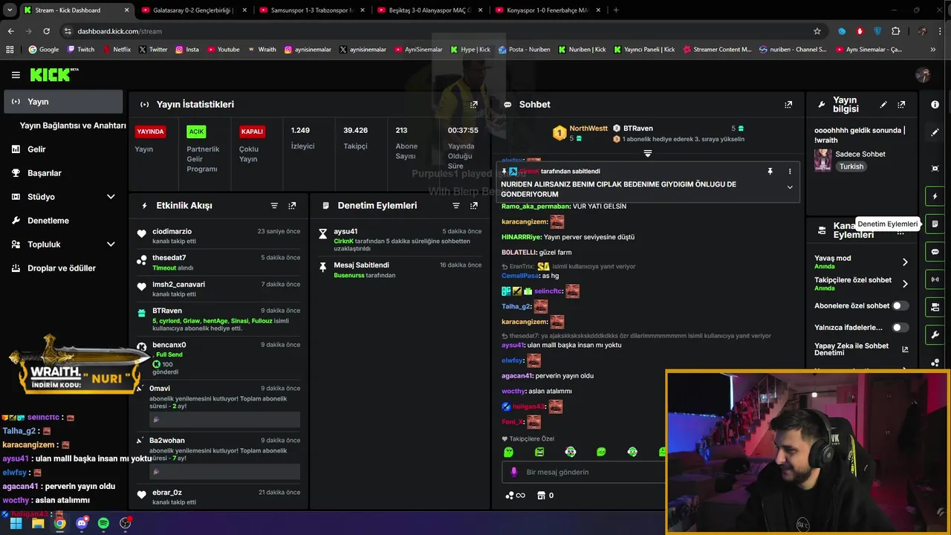
Task: Open the profile avatar in Kick header
Action: point(923,75)
